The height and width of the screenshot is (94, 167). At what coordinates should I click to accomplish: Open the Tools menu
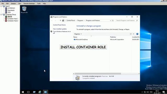(39, 3)
